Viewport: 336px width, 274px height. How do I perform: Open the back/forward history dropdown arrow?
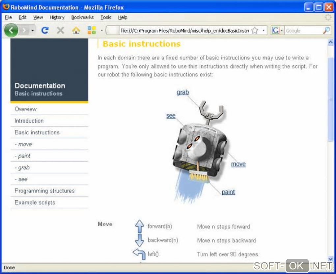point(33,31)
